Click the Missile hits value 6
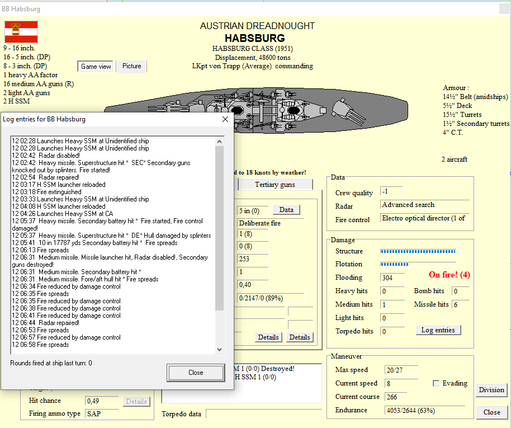The image size is (511, 428). [x=461, y=305]
